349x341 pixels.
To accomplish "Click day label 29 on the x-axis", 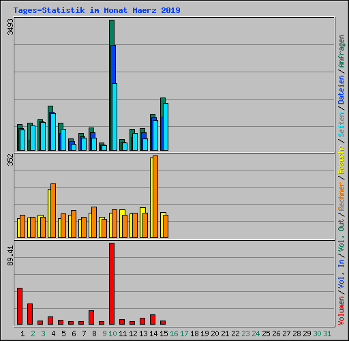I will [x=307, y=333].
